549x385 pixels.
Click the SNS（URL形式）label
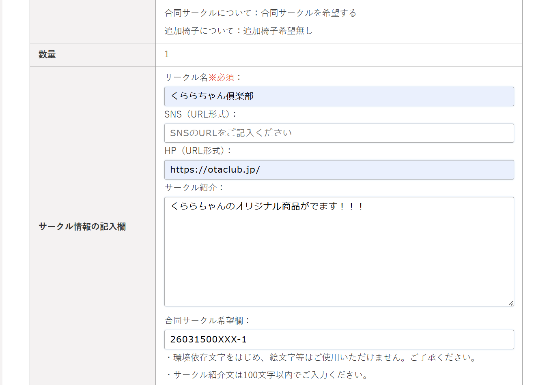coord(200,114)
